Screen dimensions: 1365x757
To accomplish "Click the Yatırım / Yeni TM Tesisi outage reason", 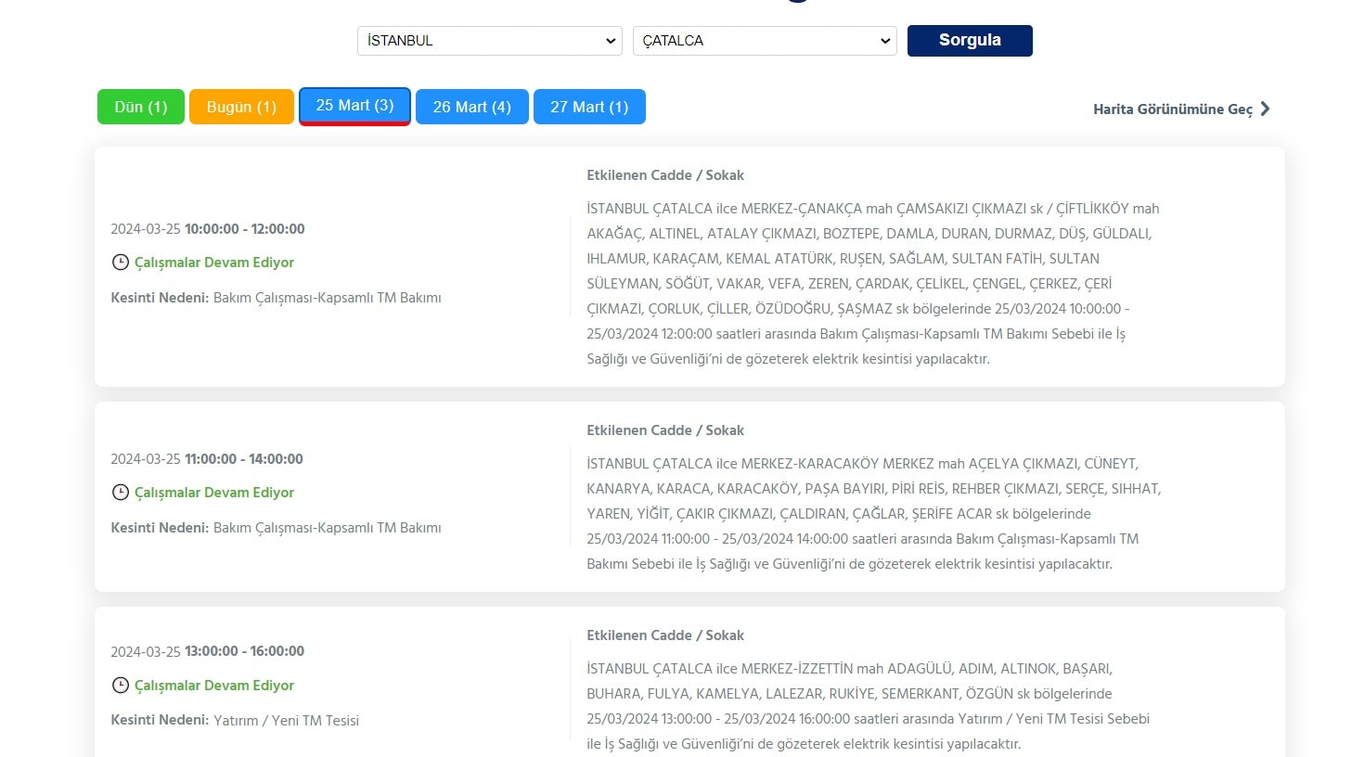I will 286,721.
